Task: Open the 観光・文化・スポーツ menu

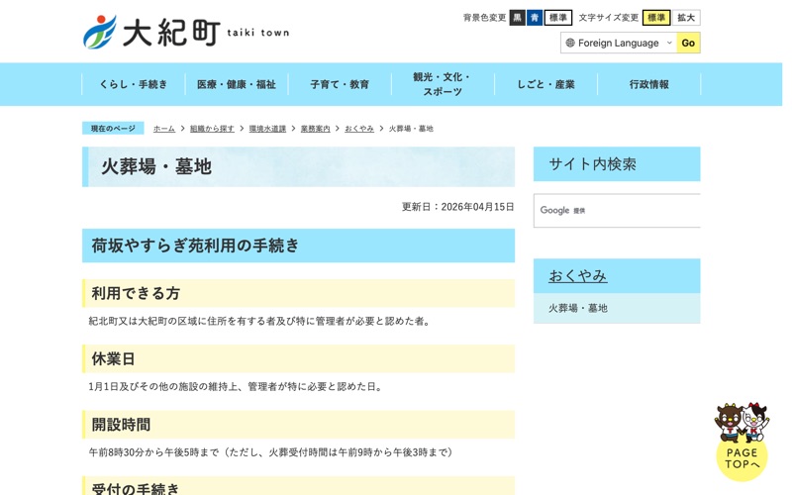Action: pos(443,84)
